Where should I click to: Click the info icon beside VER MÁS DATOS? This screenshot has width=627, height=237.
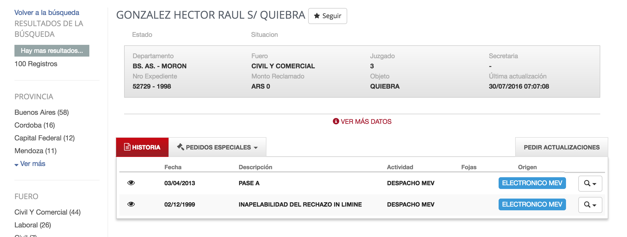(x=336, y=121)
